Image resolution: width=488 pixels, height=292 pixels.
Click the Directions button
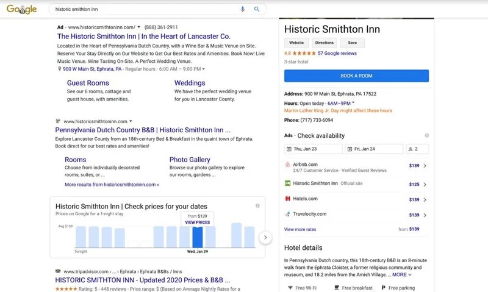[325, 43]
